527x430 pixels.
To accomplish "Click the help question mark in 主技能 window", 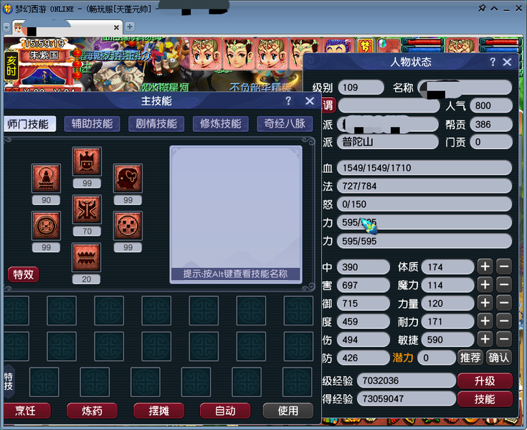I will tap(288, 101).
